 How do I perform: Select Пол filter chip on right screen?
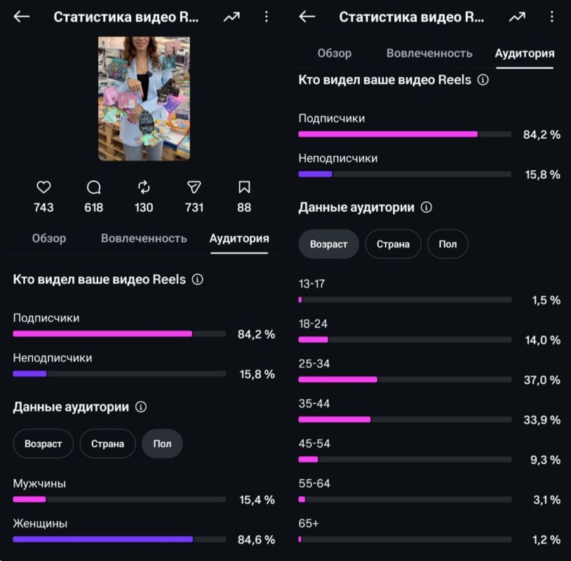pos(448,244)
